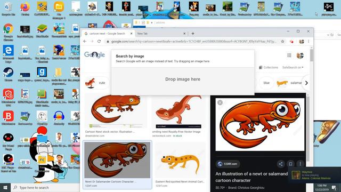Expand the SafeSearch on dropdown

[x=293, y=68]
